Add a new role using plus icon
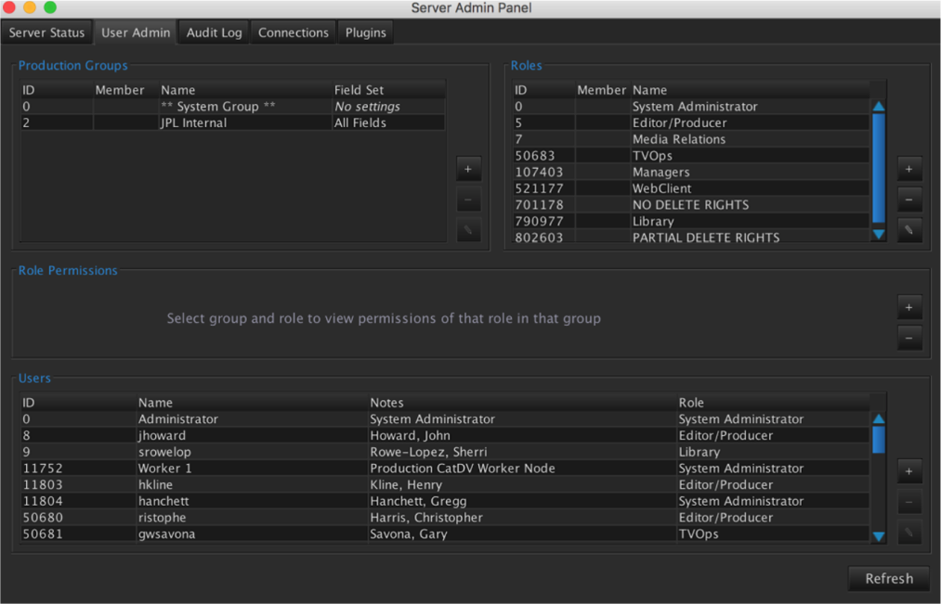The width and height of the screenshot is (941, 604). (908, 169)
